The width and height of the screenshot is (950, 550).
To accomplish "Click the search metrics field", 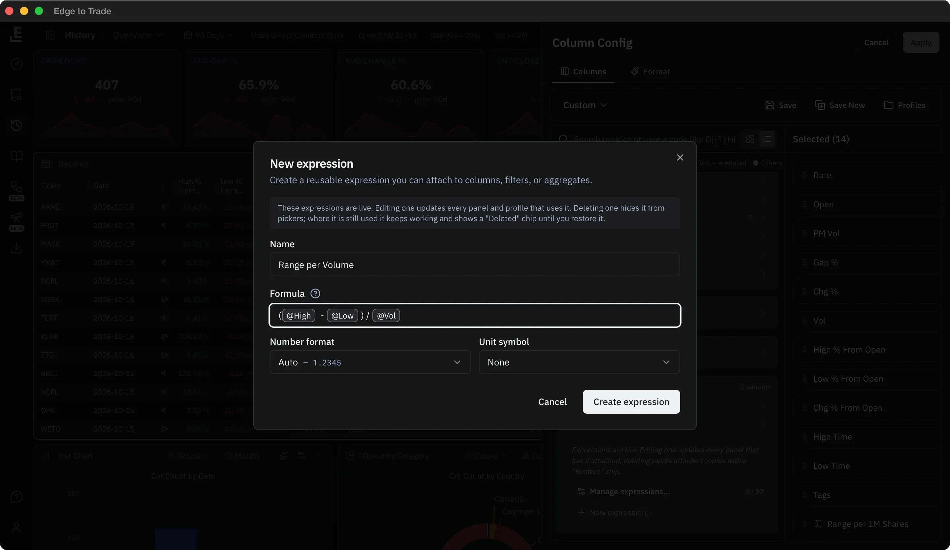I will pos(654,139).
